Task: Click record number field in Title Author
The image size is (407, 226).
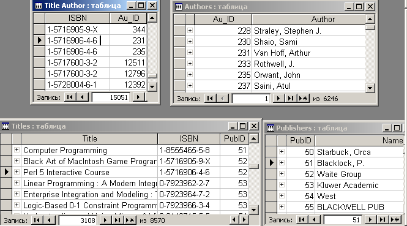Action: click(x=111, y=97)
